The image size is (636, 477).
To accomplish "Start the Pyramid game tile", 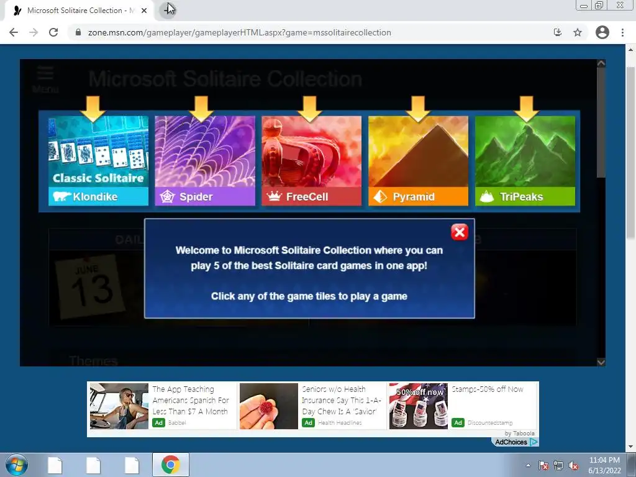I will [418, 161].
